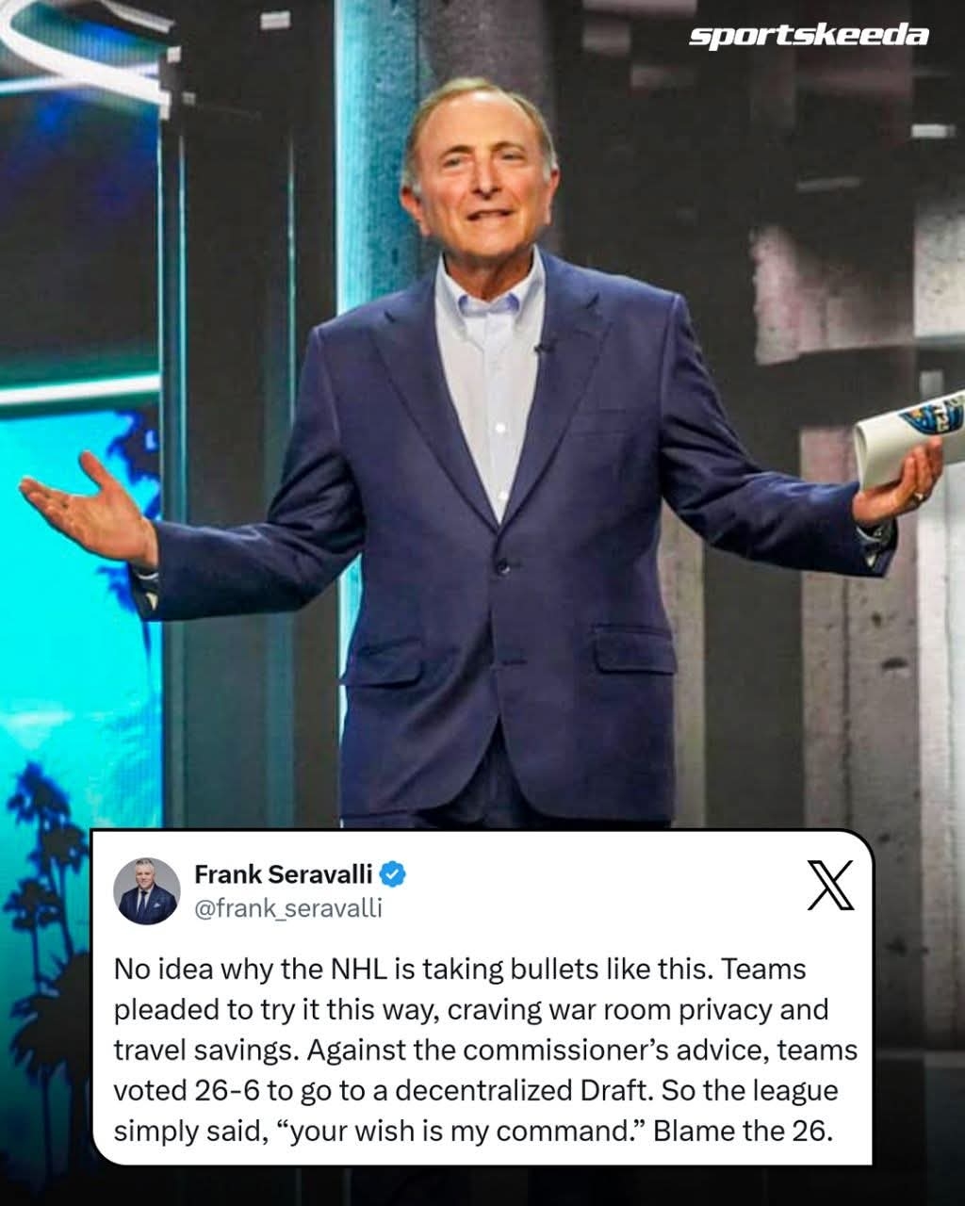This screenshot has width=965, height=1206.
Task: Click the Sportskeeda logo watermark
Action: 809,36
